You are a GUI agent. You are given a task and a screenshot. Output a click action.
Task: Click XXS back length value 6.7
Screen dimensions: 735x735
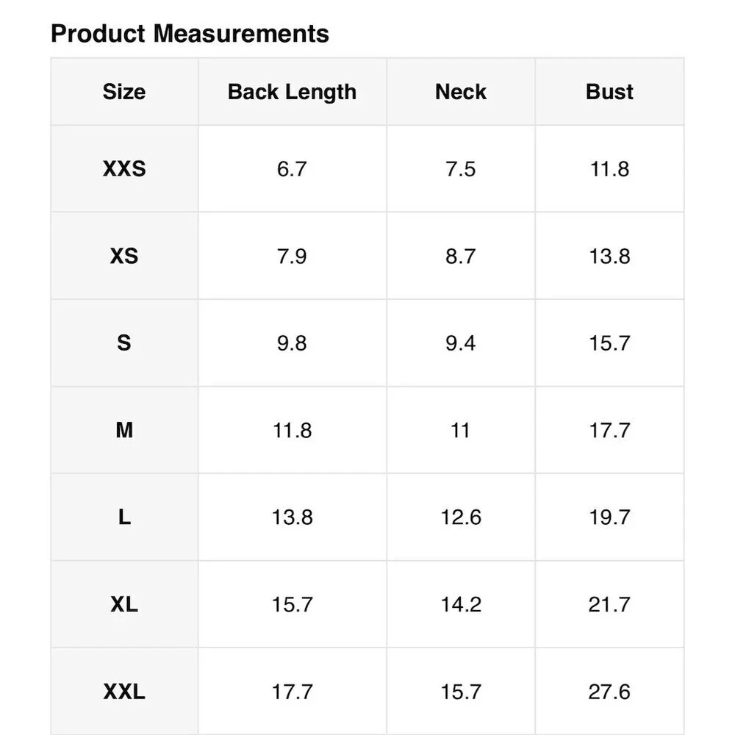(x=292, y=169)
